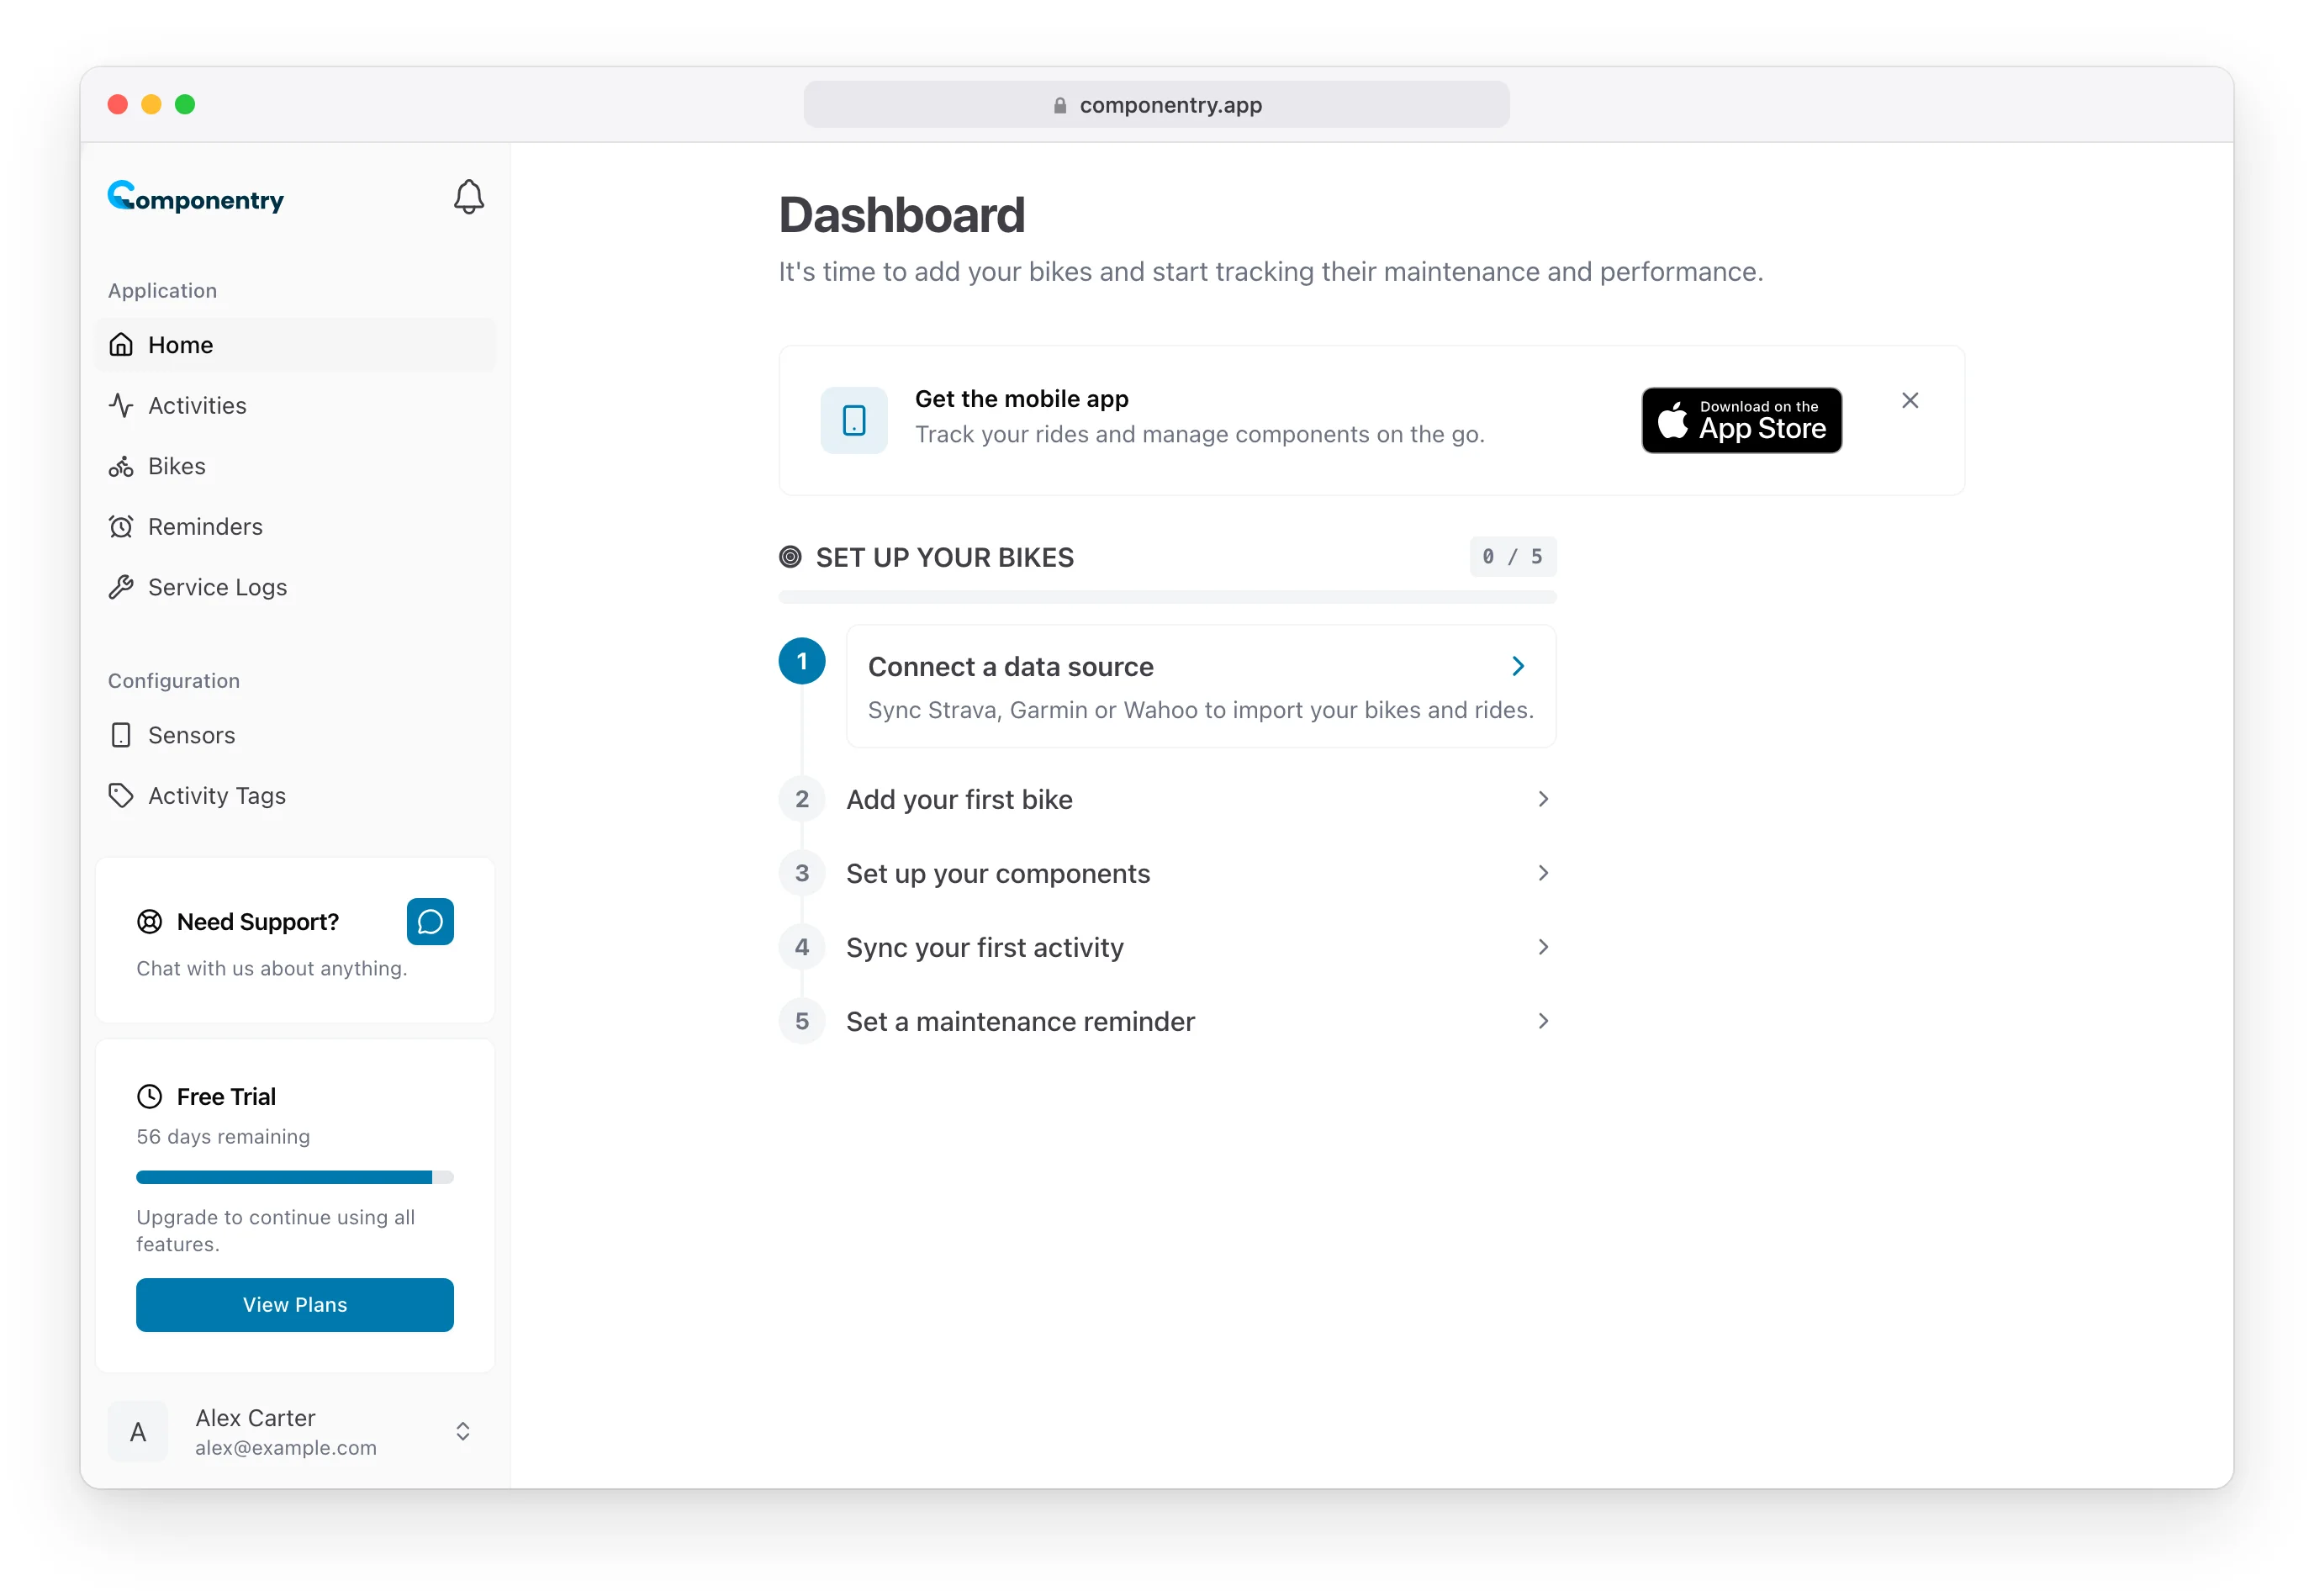Open Bikes in sidebar
Image resolution: width=2314 pixels, height=1596 pixels.
295,466
